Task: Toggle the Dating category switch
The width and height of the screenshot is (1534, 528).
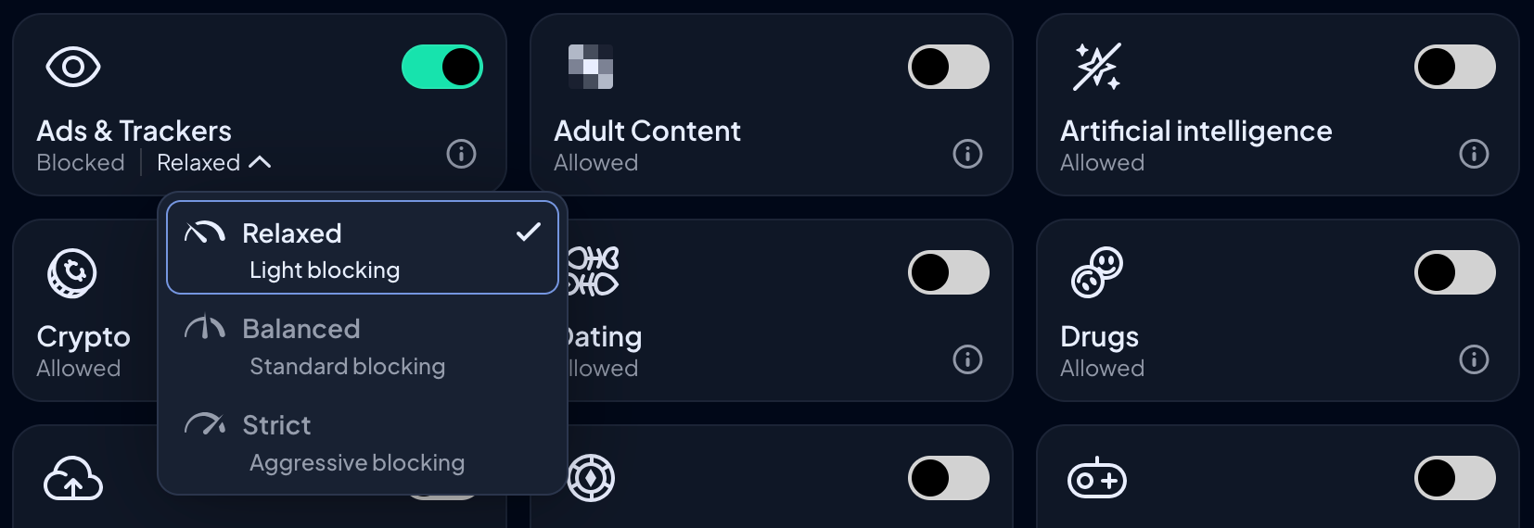Action: [x=949, y=272]
